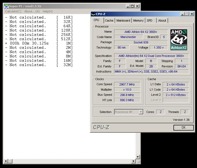Image resolution: width=197 pixels, height=168 pixels.
Task: Click the Ext. Model value 2B
Action: [x=151, y=66]
